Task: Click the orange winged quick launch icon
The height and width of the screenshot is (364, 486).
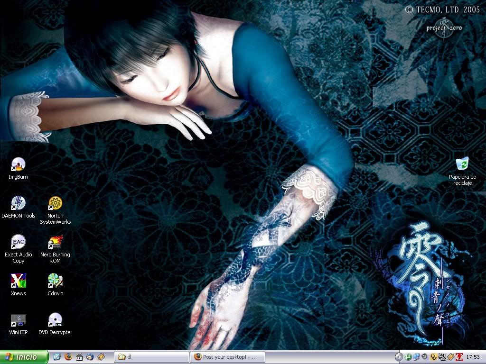Action: pos(101,357)
